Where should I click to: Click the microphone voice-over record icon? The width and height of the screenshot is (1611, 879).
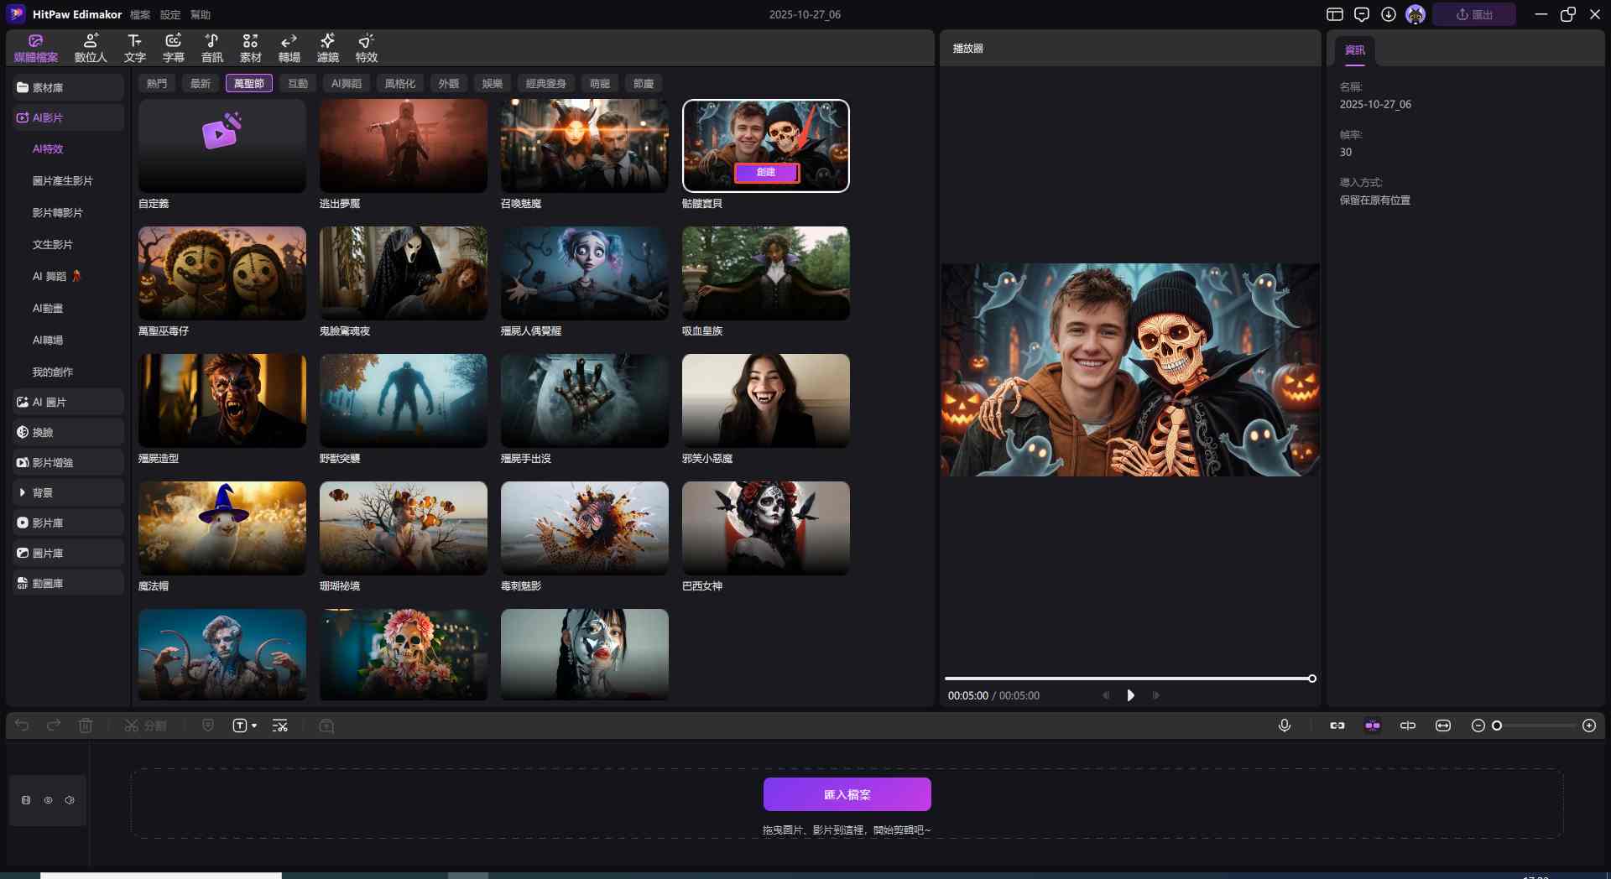1284,726
